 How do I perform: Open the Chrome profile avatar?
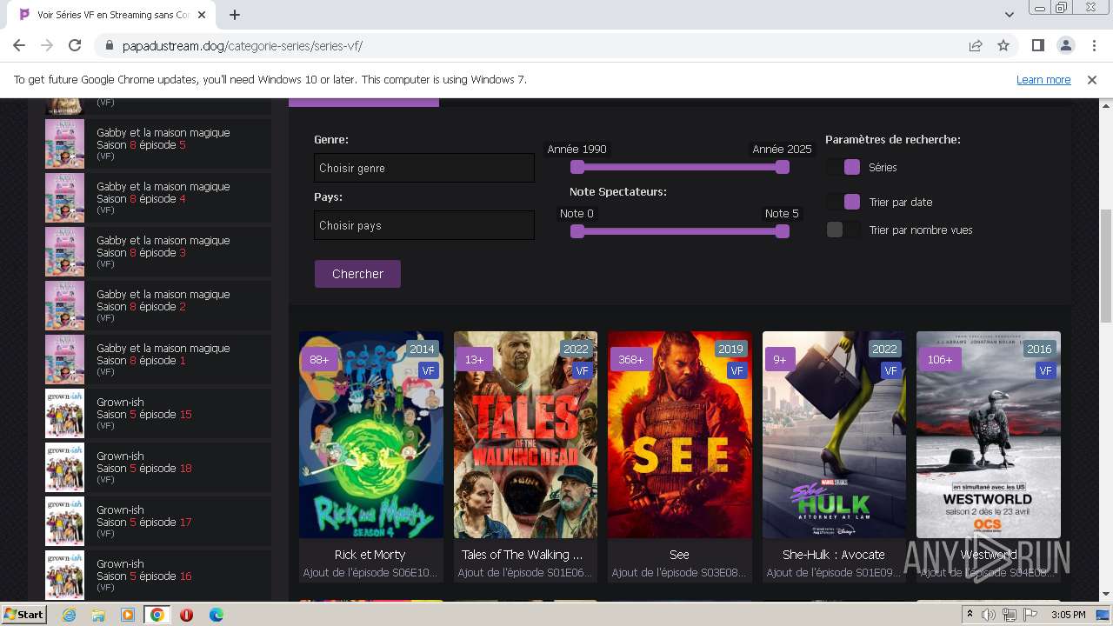1065,45
